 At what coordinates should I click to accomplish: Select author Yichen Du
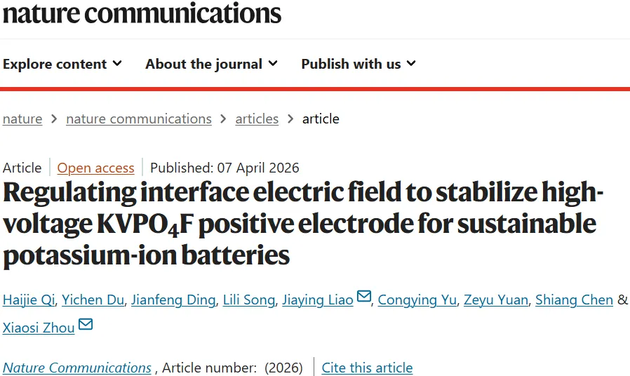point(93,300)
